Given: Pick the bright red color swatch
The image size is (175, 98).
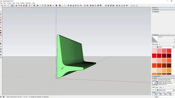Looking at the screenshot, I should click(x=154, y=56).
